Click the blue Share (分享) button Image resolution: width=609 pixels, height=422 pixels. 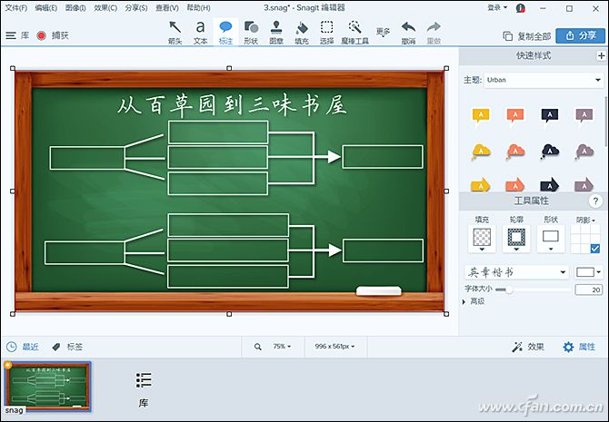pos(580,35)
